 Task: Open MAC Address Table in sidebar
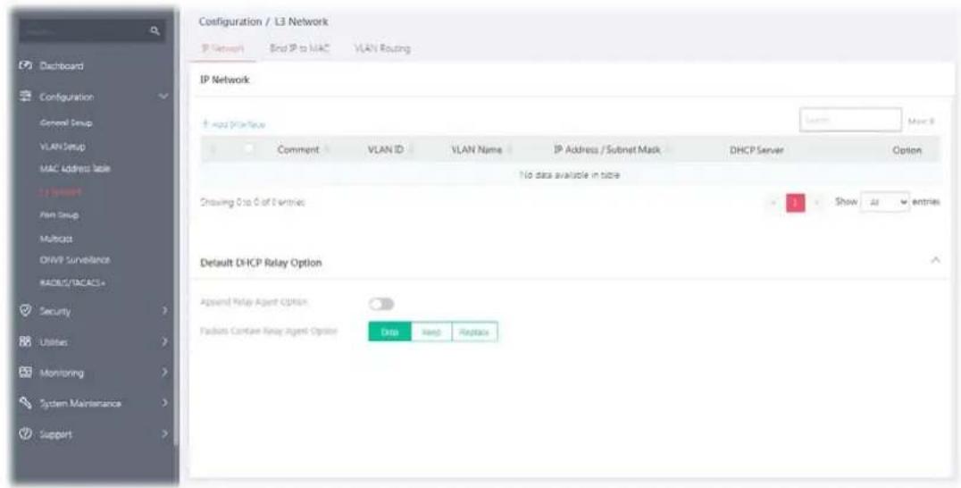click(x=75, y=168)
